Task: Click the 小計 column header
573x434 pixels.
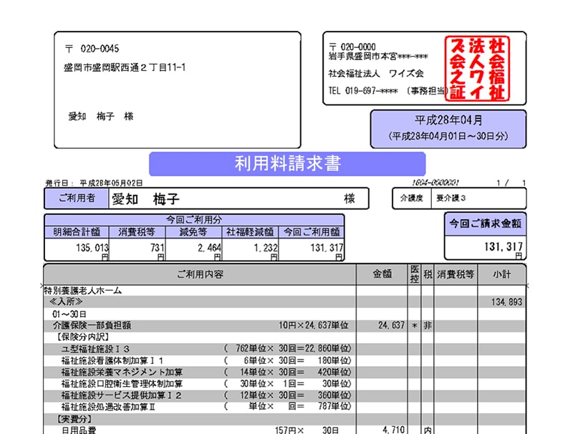Action: pyautogui.click(x=502, y=274)
